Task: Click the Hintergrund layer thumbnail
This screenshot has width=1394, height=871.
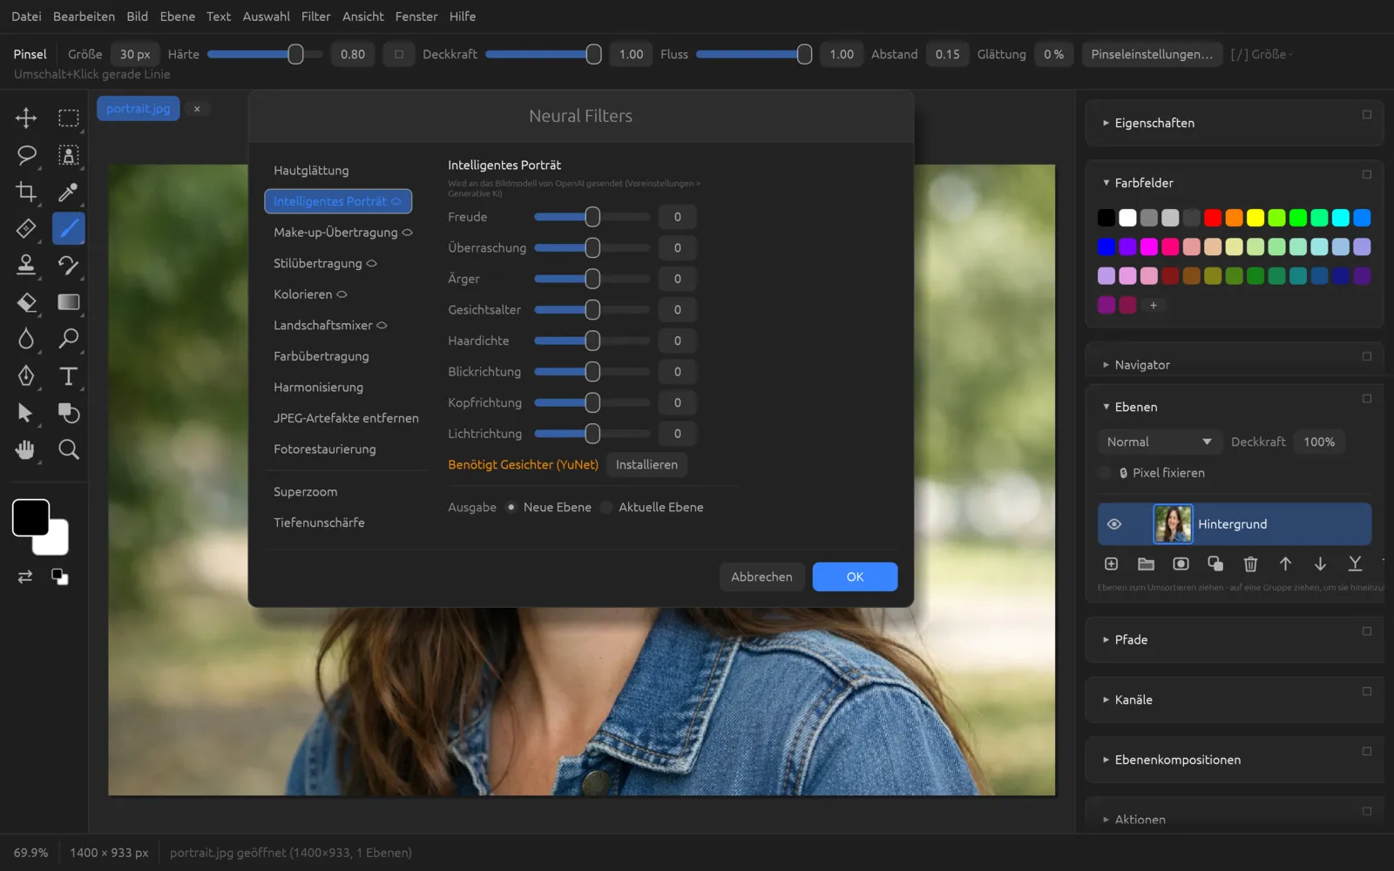Action: [x=1173, y=524]
